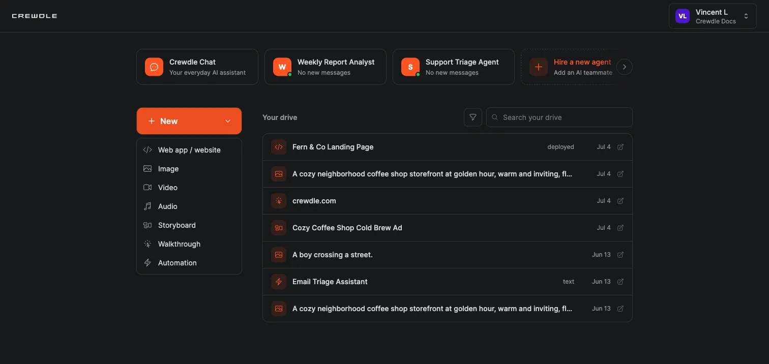This screenshot has height=364, width=769.
Task: Click the Weekly Report Analyst W avatar
Action: tap(282, 67)
